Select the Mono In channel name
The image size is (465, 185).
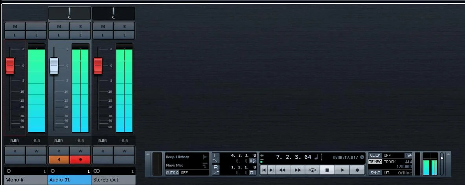tap(26, 180)
